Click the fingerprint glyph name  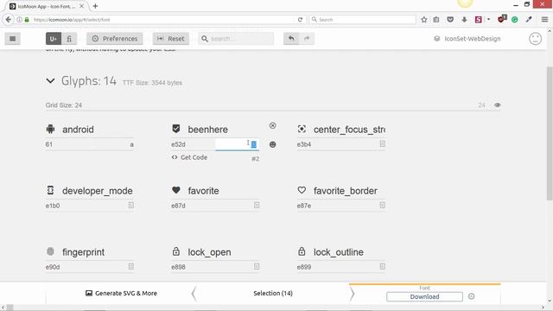[x=83, y=252]
